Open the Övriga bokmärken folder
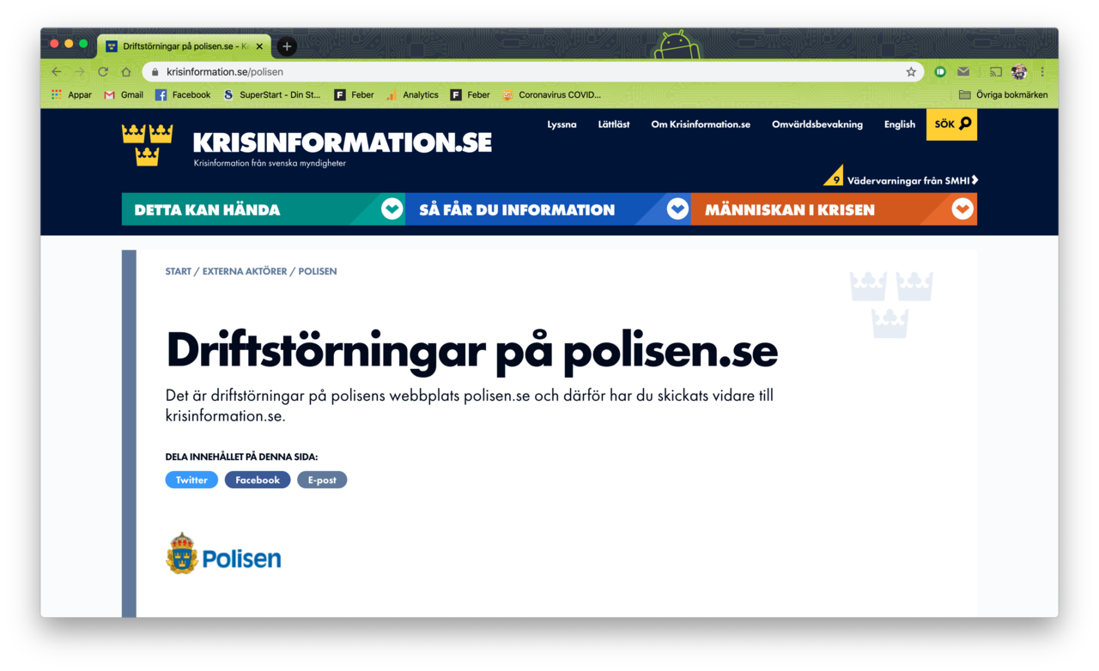The image size is (1099, 671). pyautogui.click(x=1003, y=95)
